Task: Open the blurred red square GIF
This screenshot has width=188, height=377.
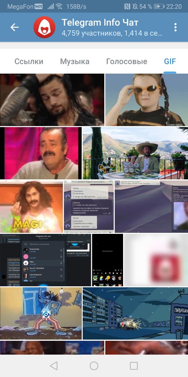Action: pos(156,260)
